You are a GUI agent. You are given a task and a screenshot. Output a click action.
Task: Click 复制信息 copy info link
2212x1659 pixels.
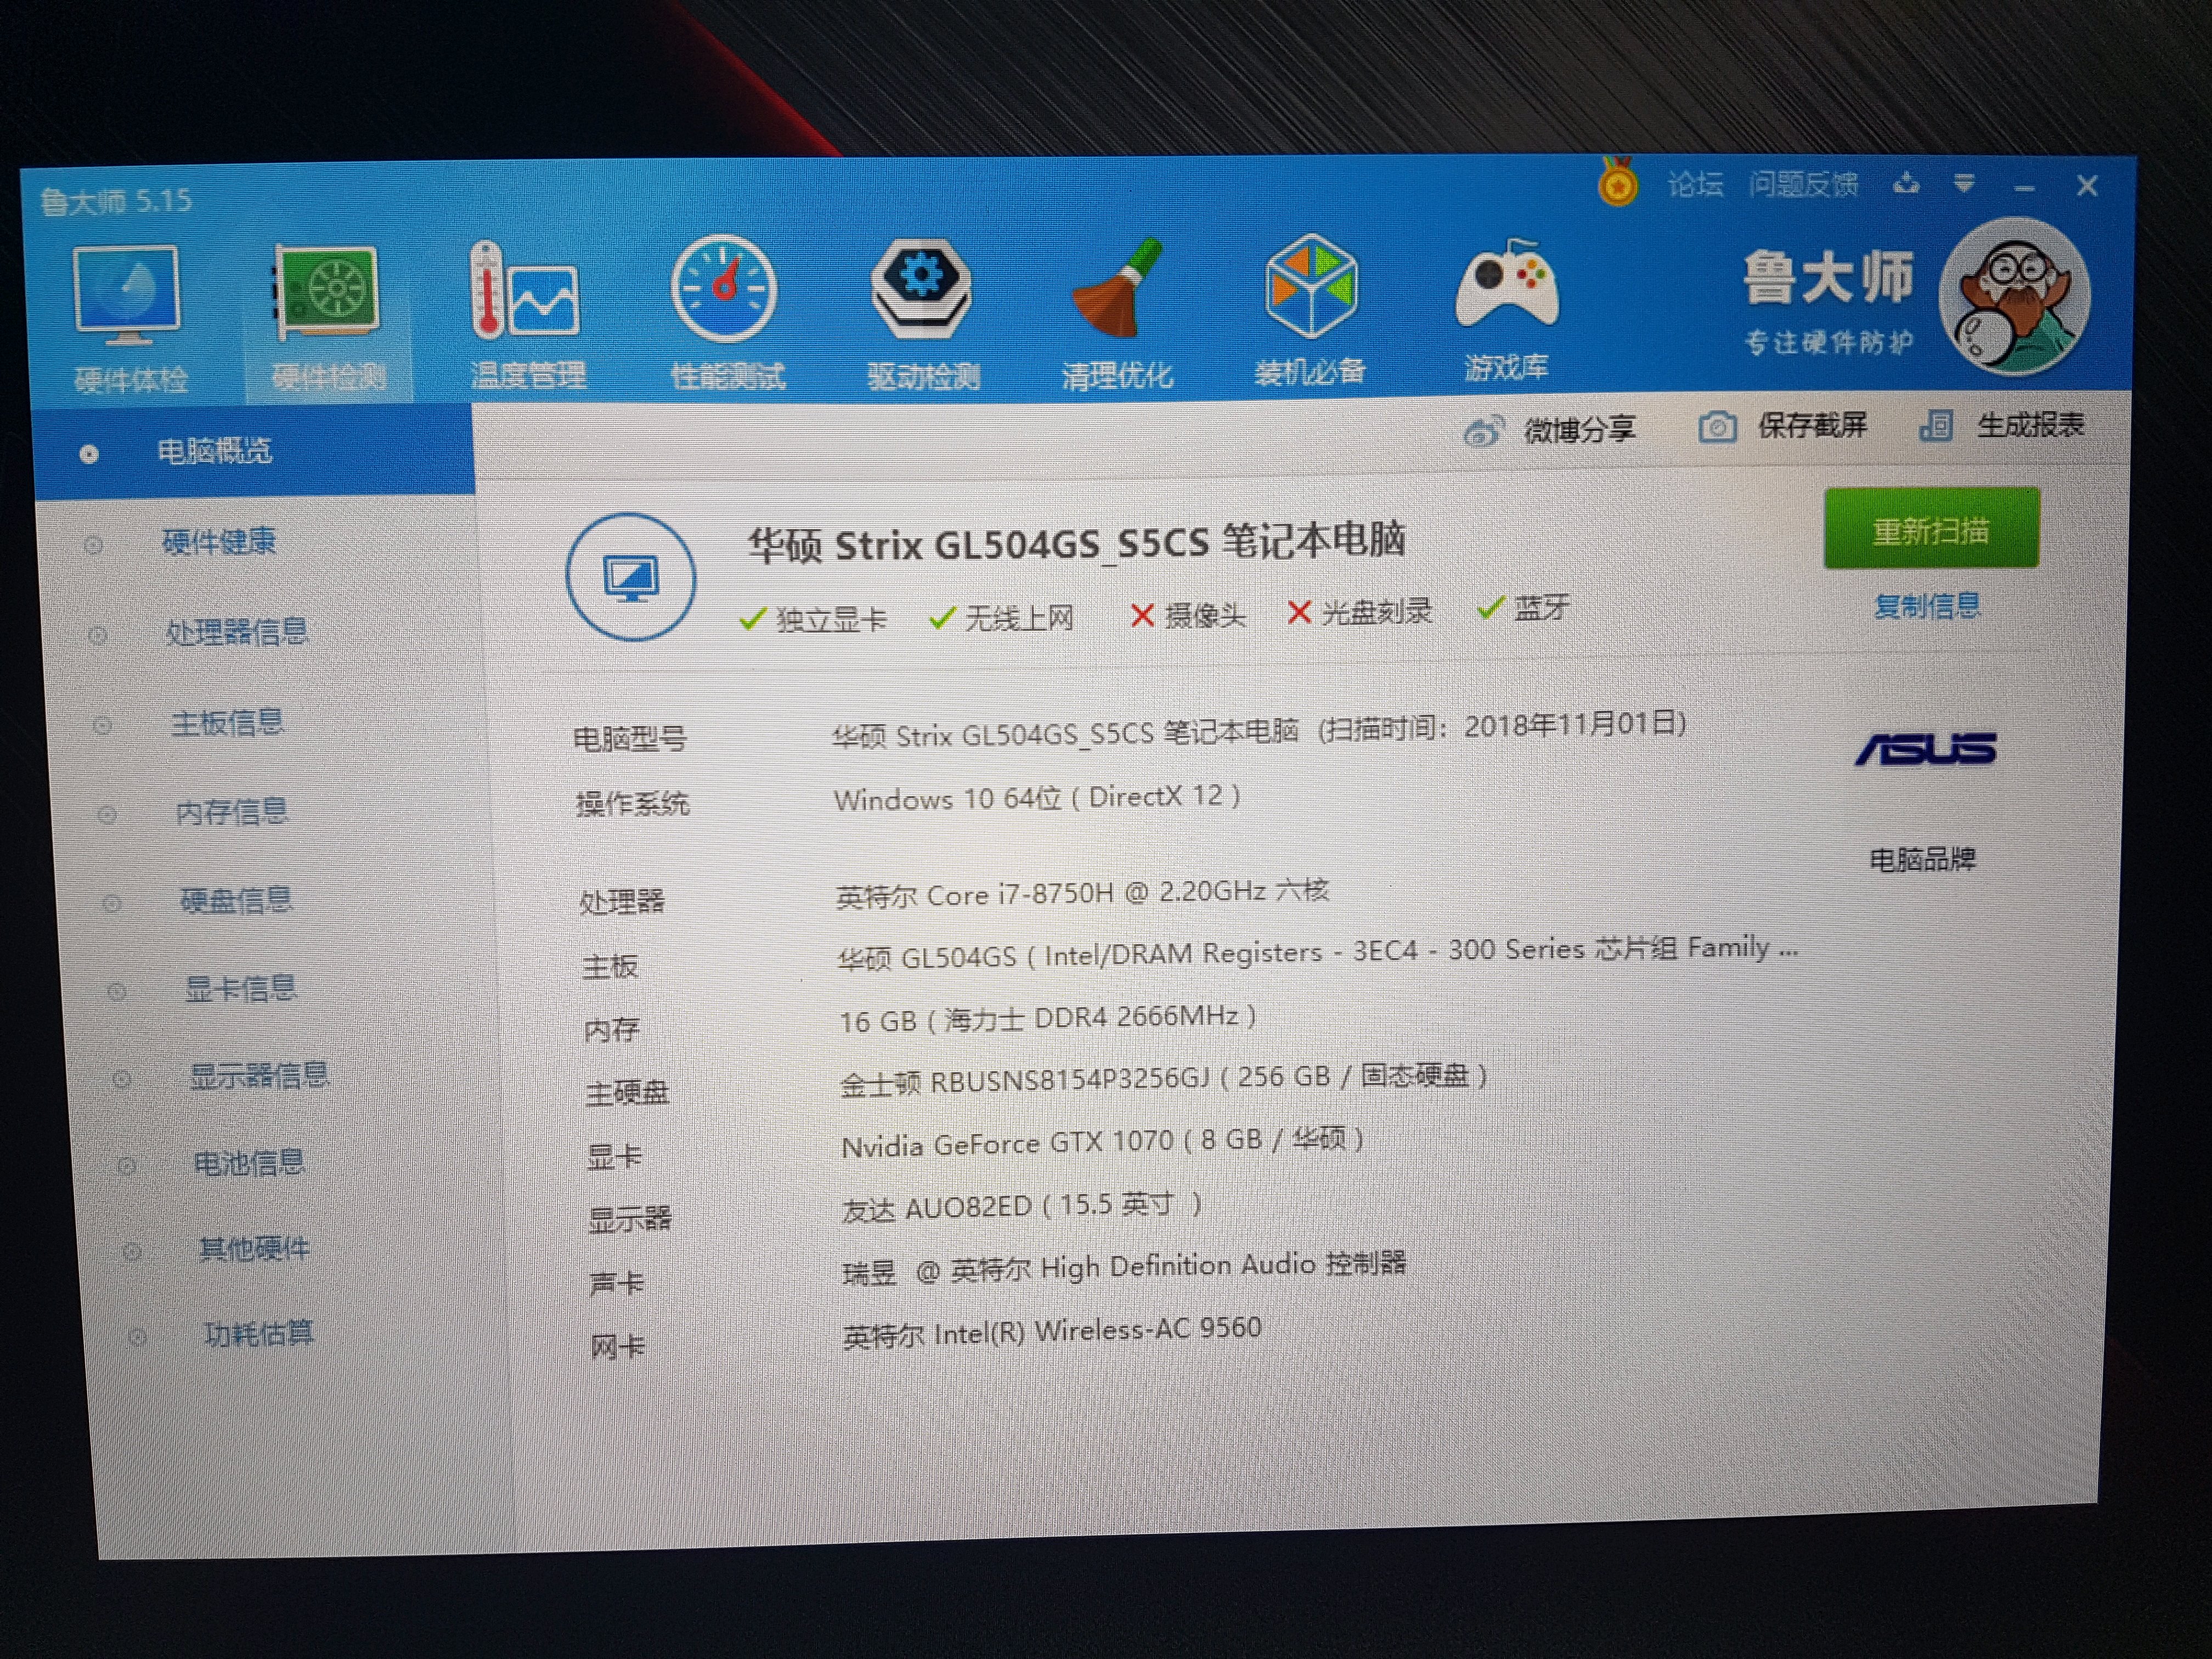1927,606
